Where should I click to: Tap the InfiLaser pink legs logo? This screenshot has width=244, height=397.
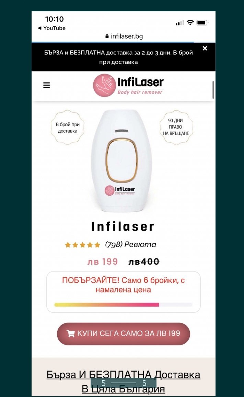click(103, 85)
